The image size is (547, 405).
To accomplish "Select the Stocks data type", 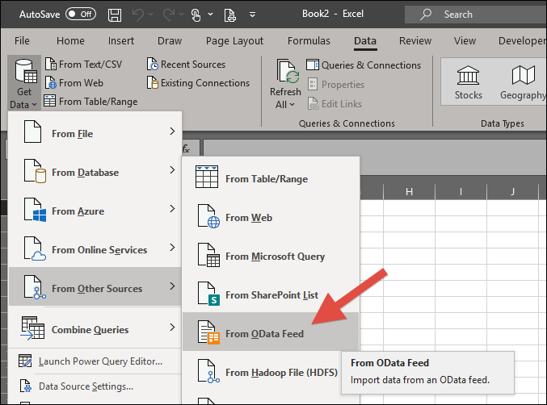I will (468, 85).
